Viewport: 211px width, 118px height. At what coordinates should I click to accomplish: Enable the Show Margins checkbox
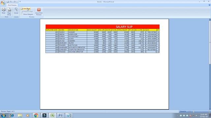pyautogui.click(x=22, y=14)
